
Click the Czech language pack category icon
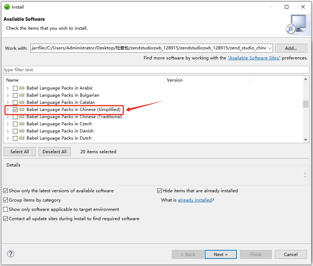(x=22, y=124)
